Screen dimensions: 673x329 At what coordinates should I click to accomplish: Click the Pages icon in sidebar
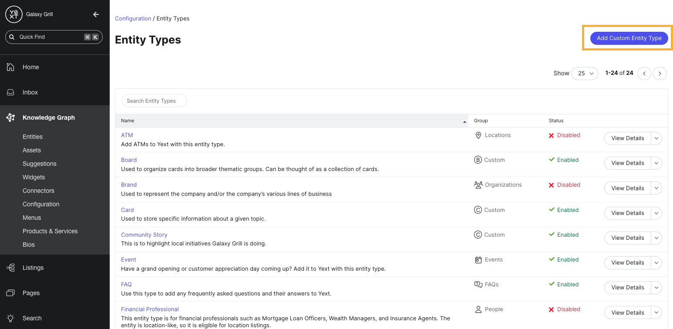point(11,293)
